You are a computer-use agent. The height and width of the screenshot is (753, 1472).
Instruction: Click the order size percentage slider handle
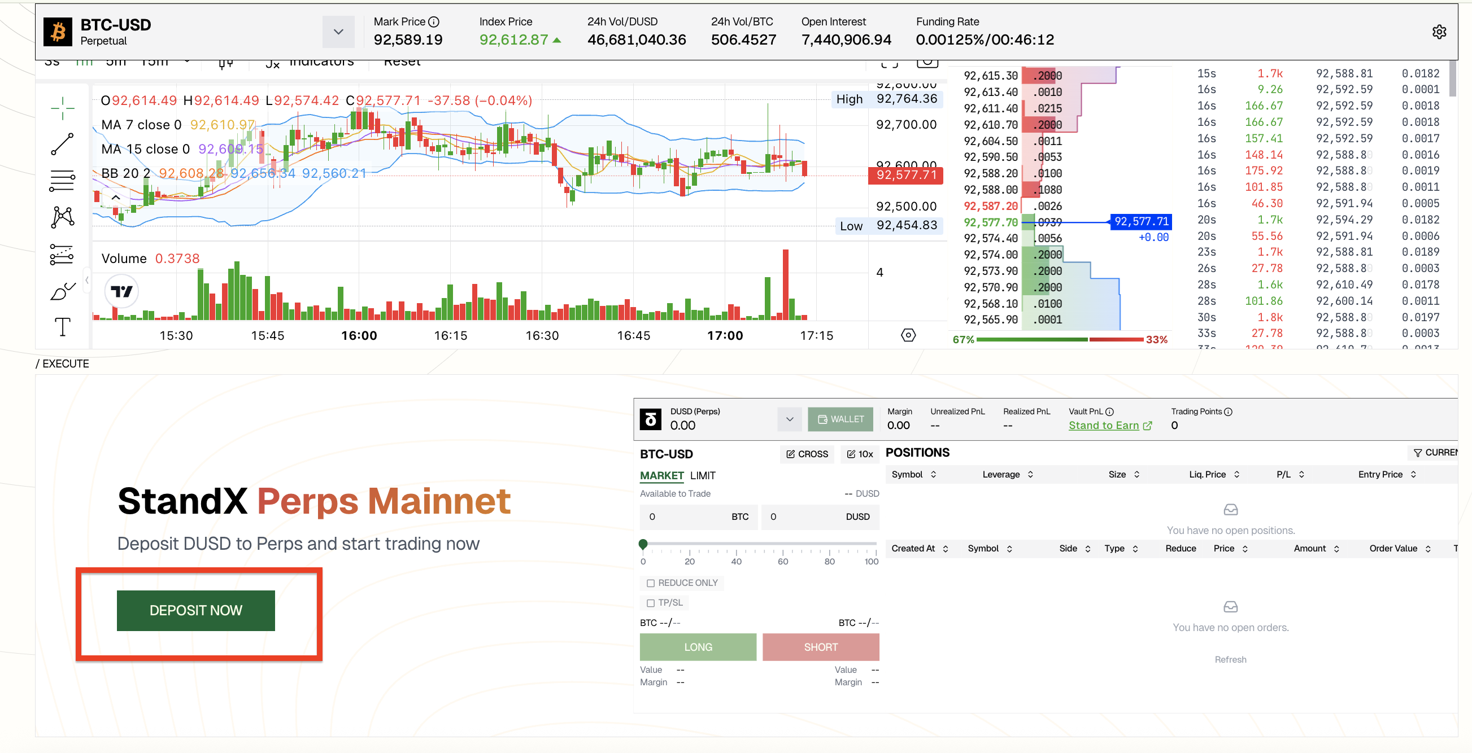pos(643,544)
